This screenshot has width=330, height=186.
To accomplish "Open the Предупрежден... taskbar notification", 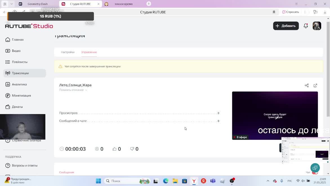I will pyautogui.click(x=18, y=181).
